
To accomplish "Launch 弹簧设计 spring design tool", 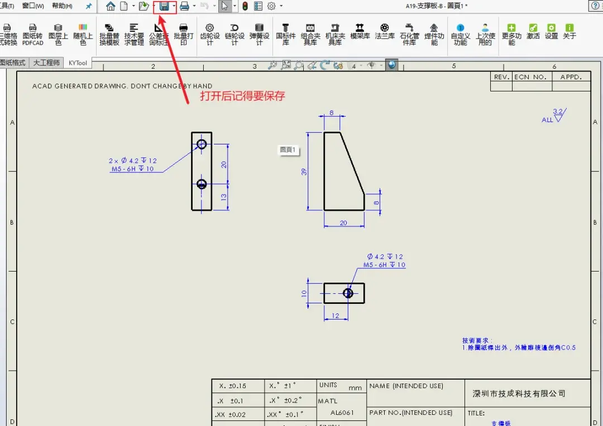I will pos(259,35).
